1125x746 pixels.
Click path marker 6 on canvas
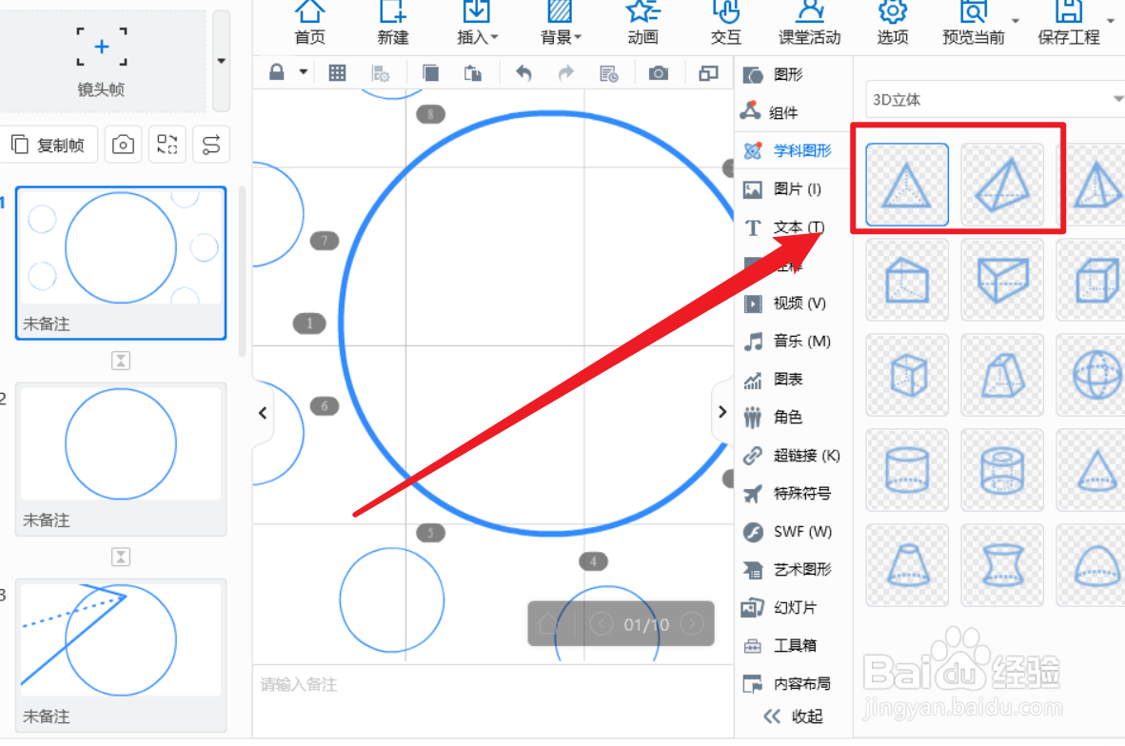[x=325, y=406]
